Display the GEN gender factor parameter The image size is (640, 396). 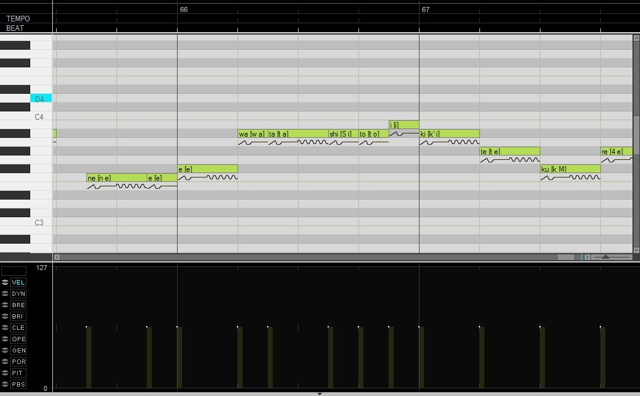tap(18, 350)
